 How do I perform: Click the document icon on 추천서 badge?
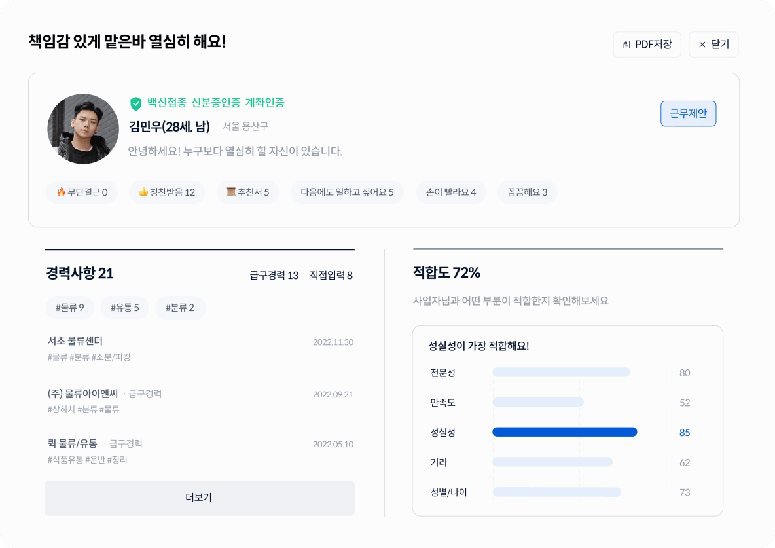pyautogui.click(x=226, y=192)
